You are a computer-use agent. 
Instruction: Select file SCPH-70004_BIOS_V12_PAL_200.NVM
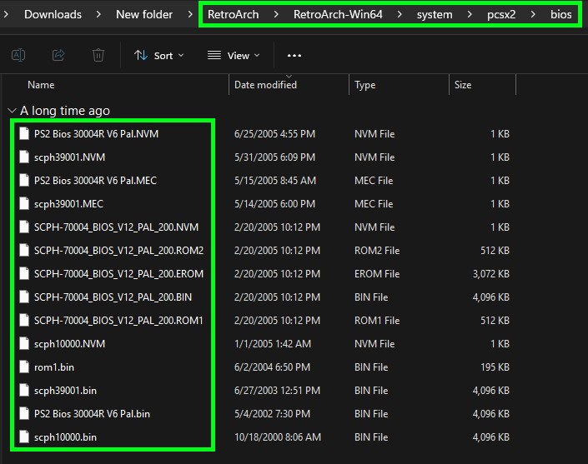pos(116,227)
